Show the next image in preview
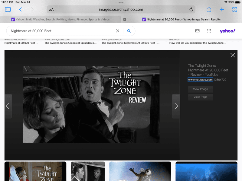 tap(176, 106)
